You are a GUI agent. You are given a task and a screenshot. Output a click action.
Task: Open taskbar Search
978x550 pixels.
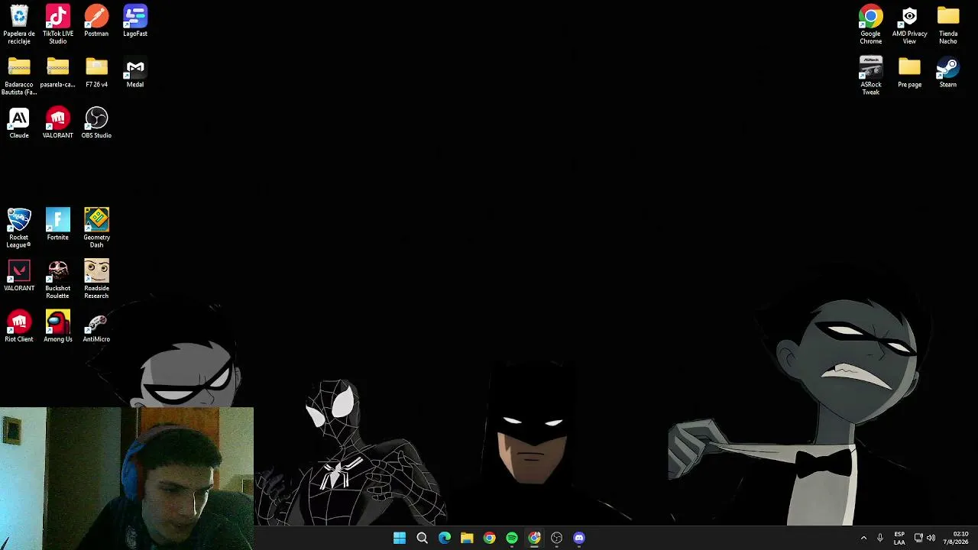click(x=422, y=539)
